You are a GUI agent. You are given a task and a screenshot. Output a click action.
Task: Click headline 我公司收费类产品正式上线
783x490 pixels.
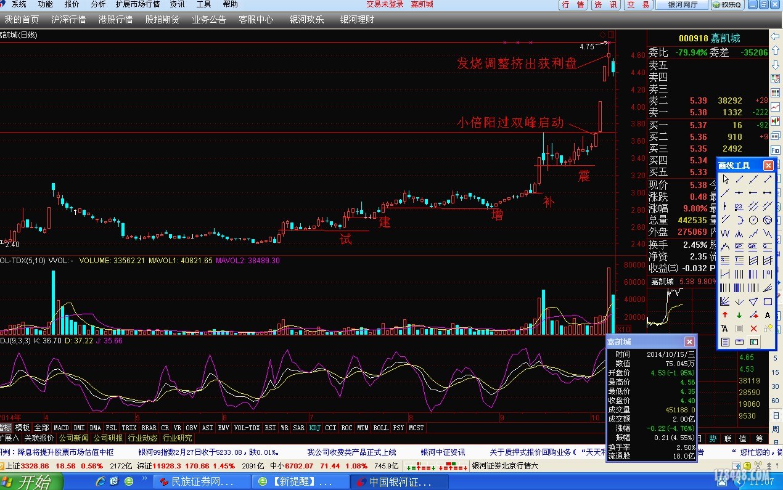click(351, 452)
